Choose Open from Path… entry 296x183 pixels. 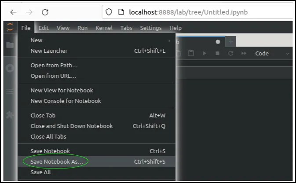tap(97, 66)
